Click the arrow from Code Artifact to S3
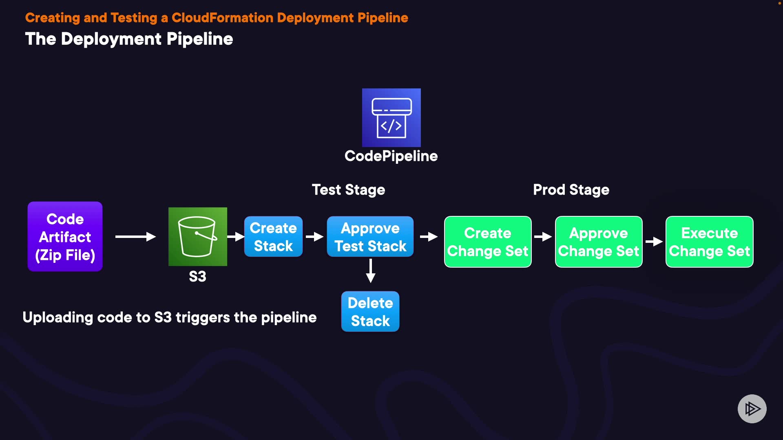 click(x=135, y=237)
